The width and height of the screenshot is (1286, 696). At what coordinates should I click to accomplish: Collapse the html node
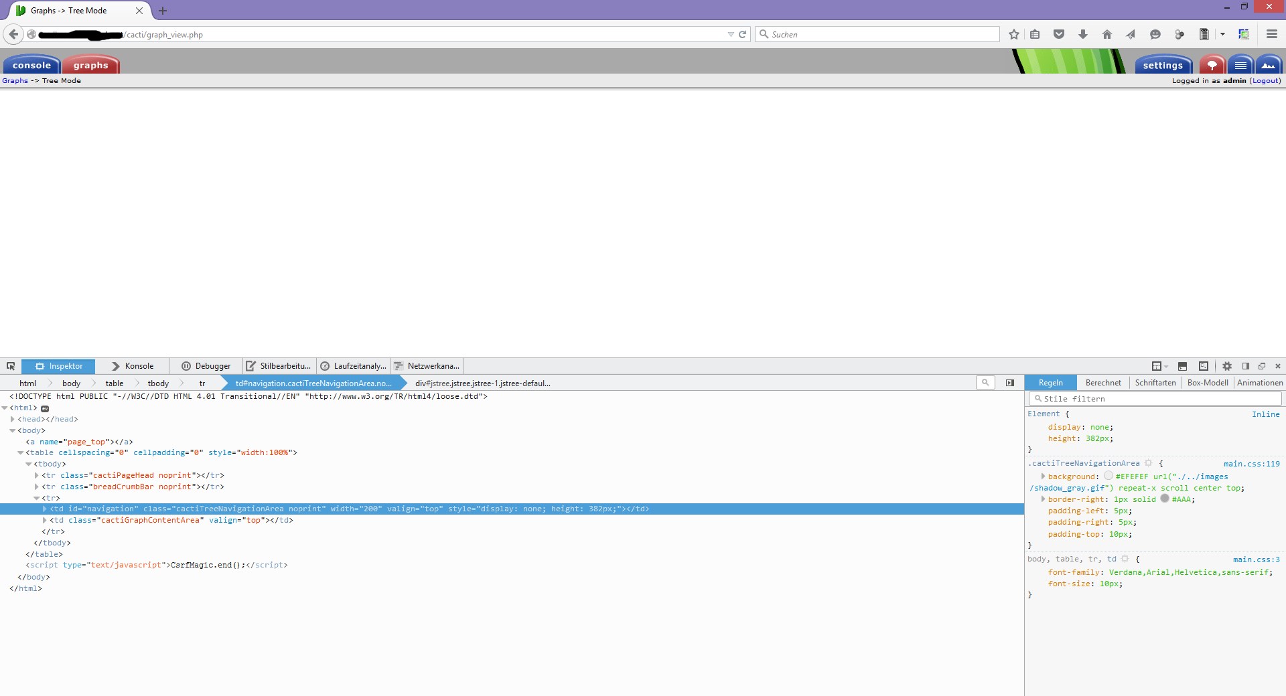[x=5, y=408]
